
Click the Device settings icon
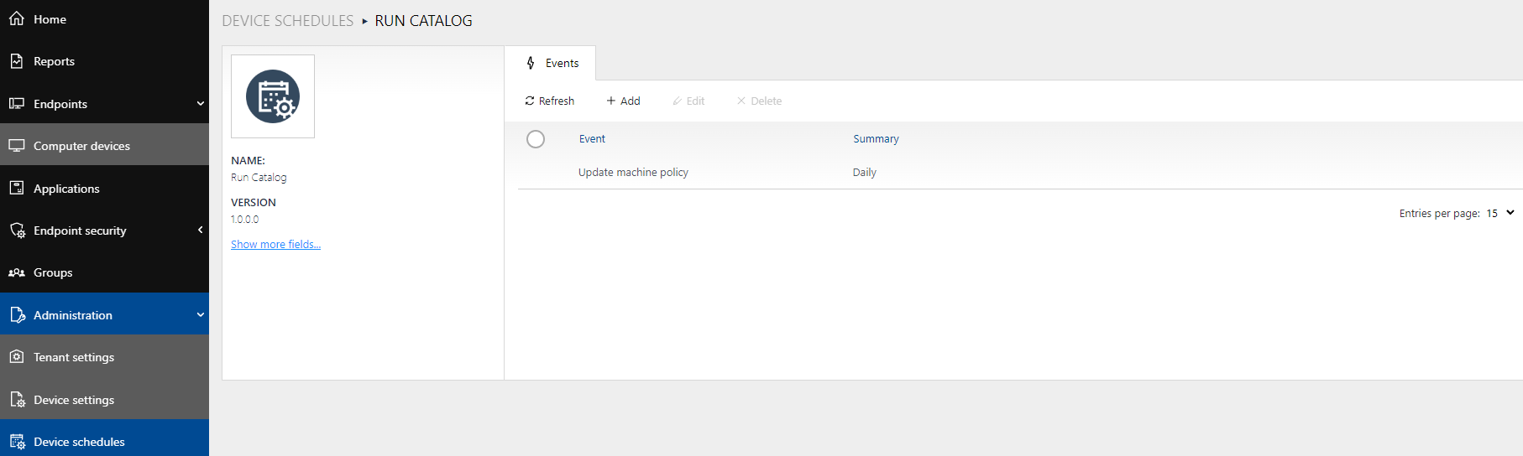17,400
